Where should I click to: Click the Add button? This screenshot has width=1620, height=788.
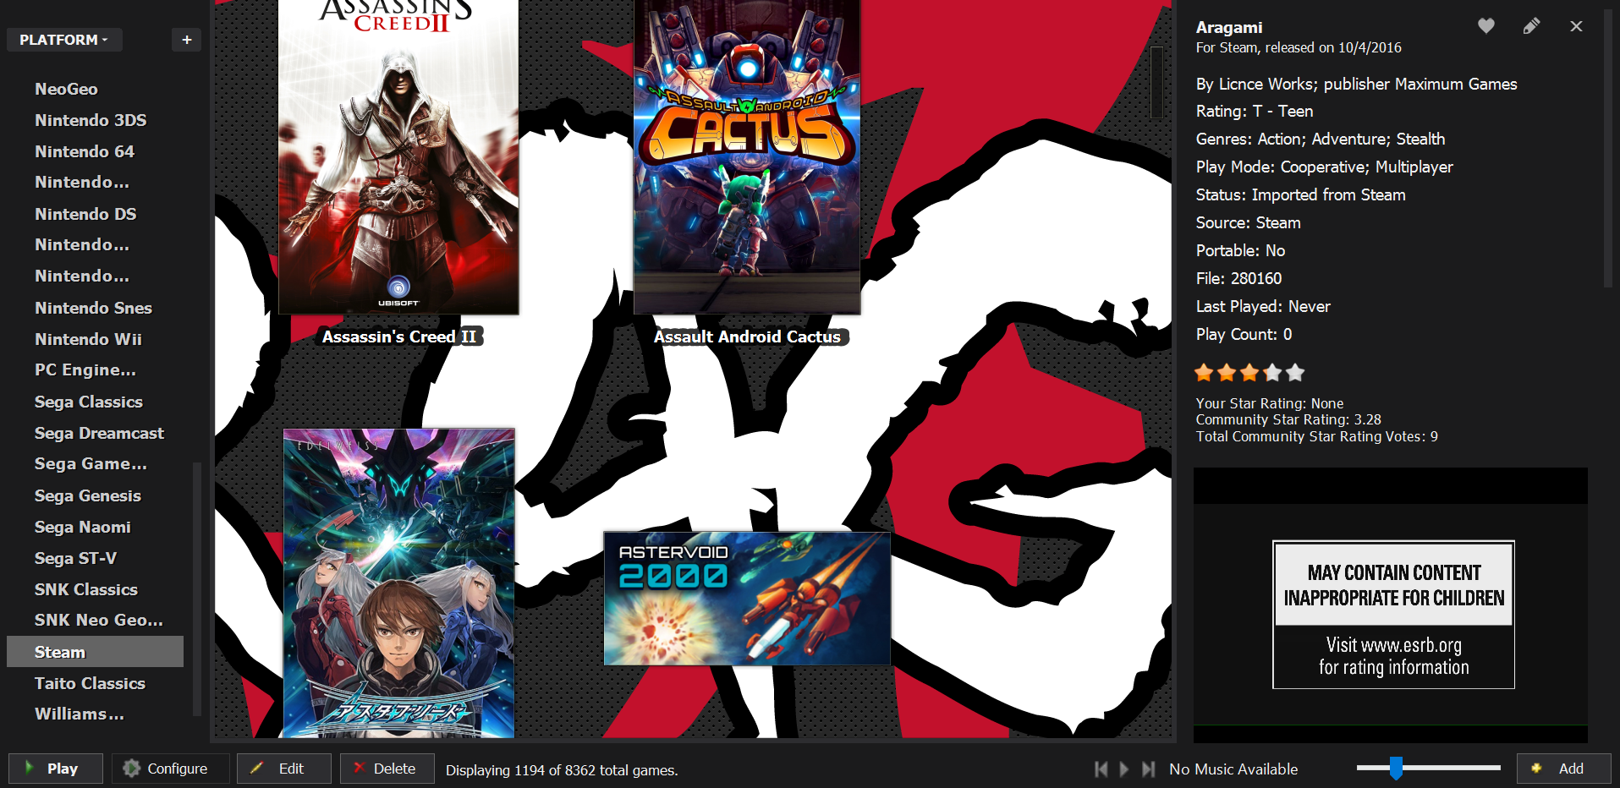1563,769
